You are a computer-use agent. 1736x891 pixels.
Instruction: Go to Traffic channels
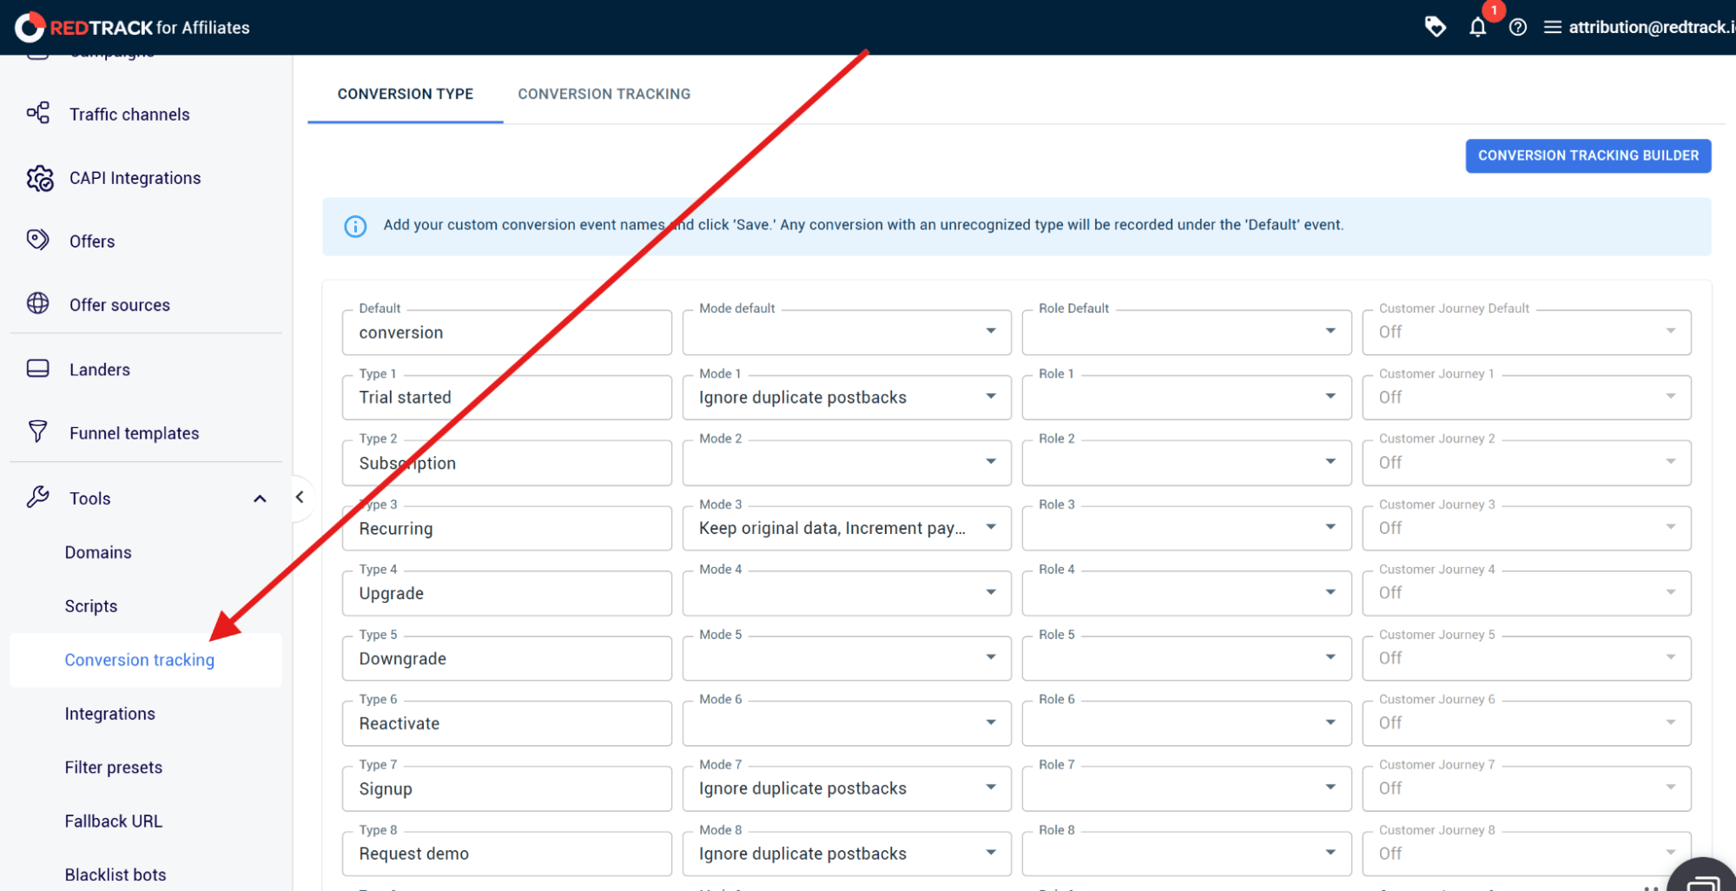(x=129, y=115)
